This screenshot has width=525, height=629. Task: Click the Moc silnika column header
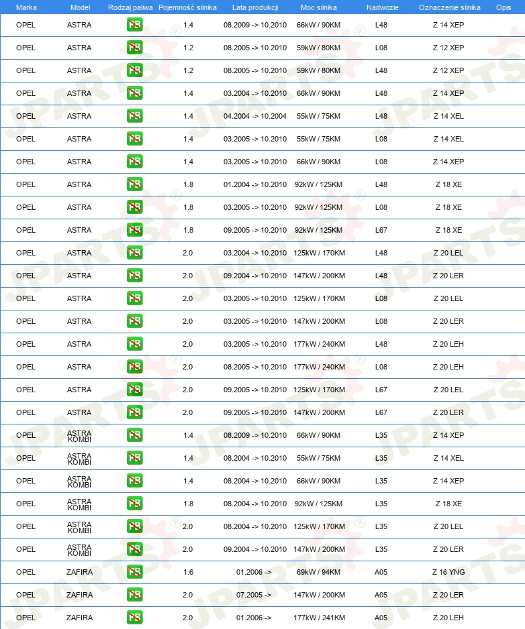(318, 7)
